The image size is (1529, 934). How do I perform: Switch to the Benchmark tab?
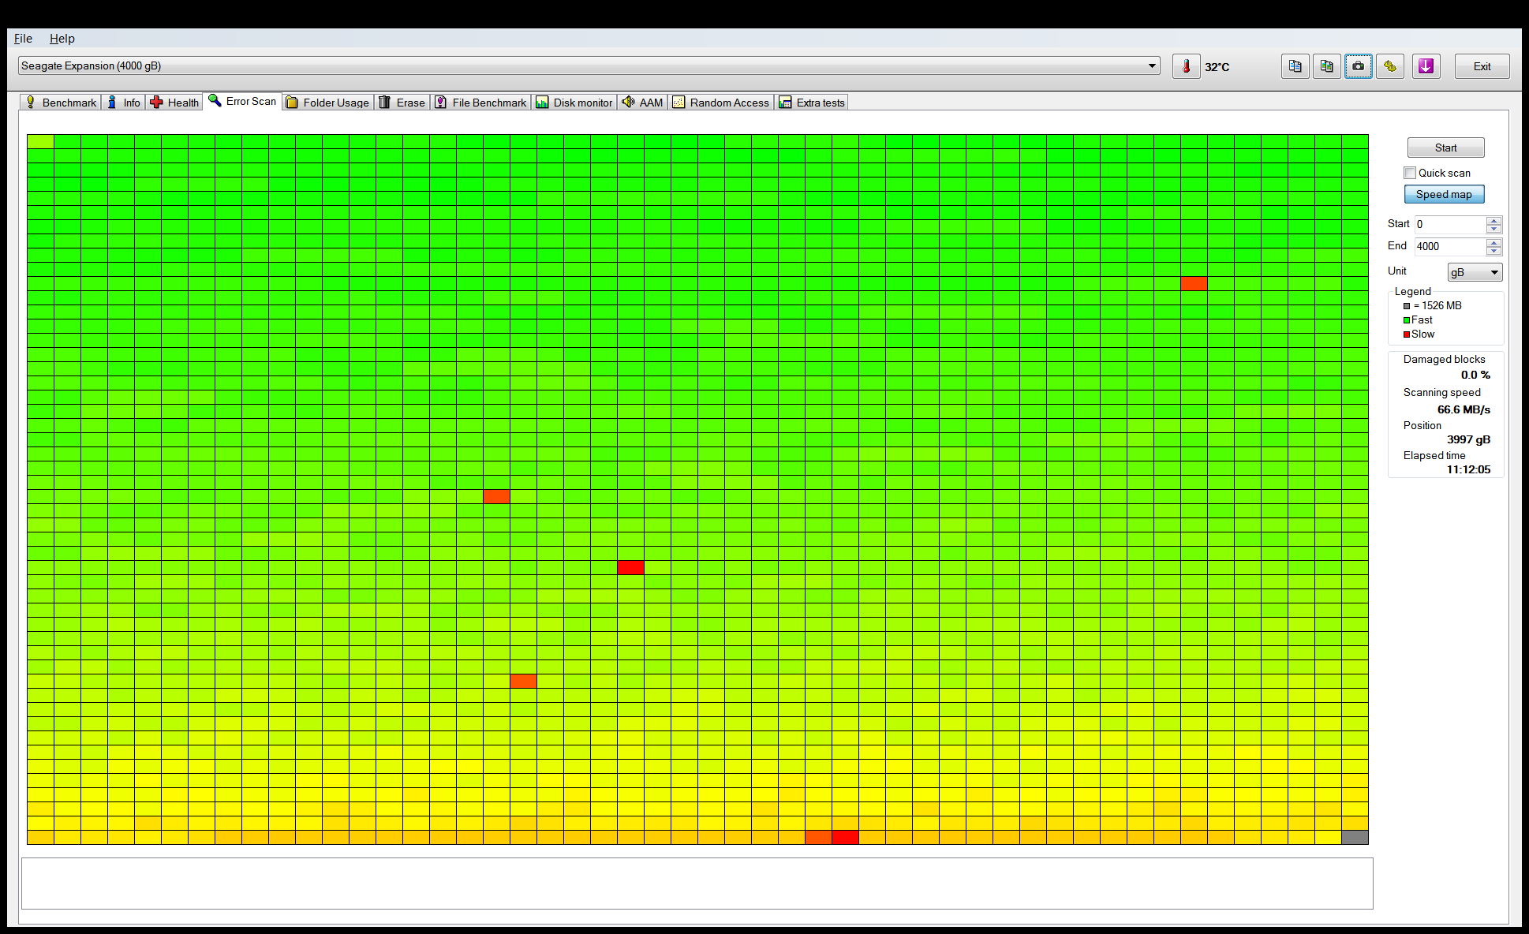[61, 103]
